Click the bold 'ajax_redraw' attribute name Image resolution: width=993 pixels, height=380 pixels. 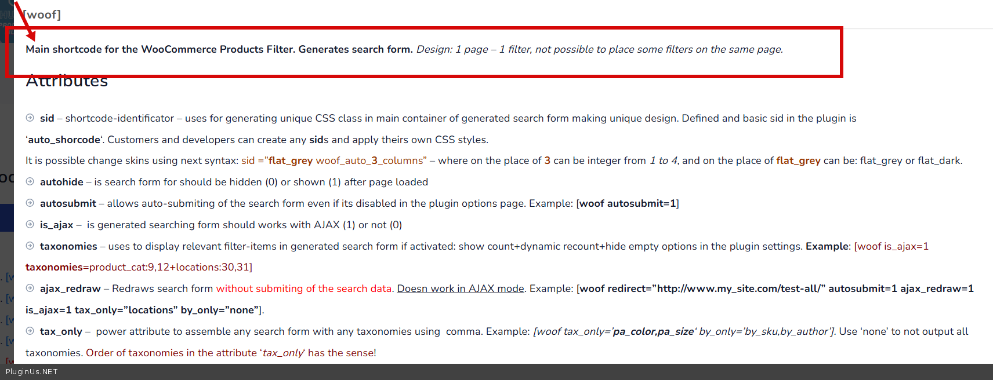point(70,288)
